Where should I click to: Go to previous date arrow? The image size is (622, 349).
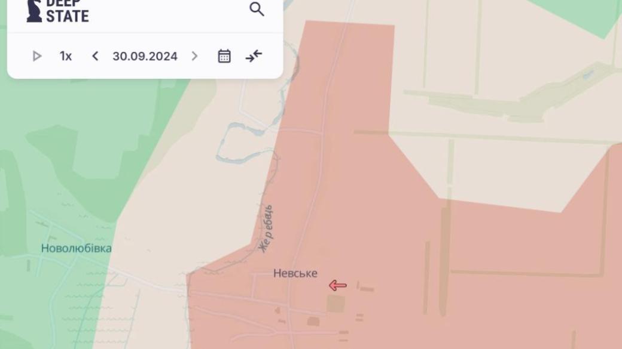(95, 56)
